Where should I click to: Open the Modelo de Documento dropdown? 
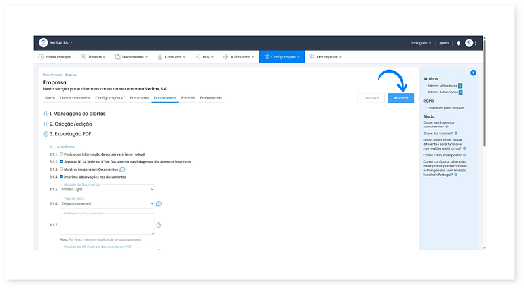tap(107, 189)
